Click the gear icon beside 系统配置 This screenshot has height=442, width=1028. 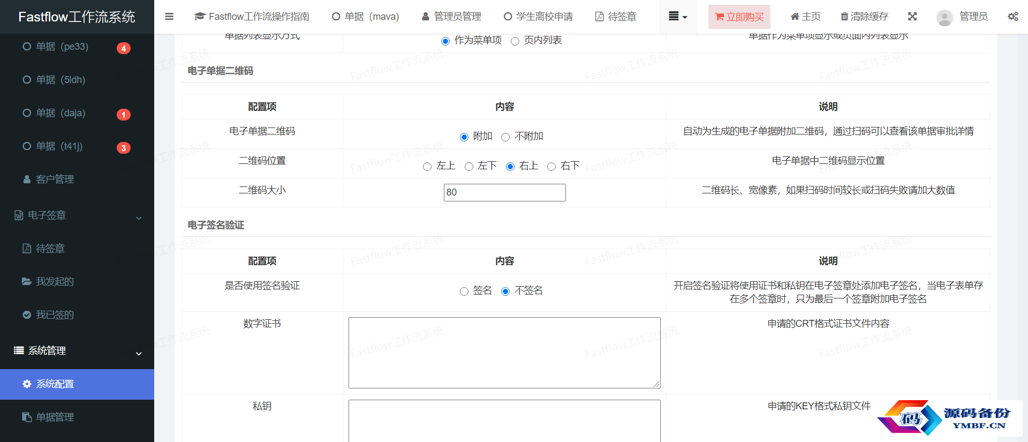(27, 384)
